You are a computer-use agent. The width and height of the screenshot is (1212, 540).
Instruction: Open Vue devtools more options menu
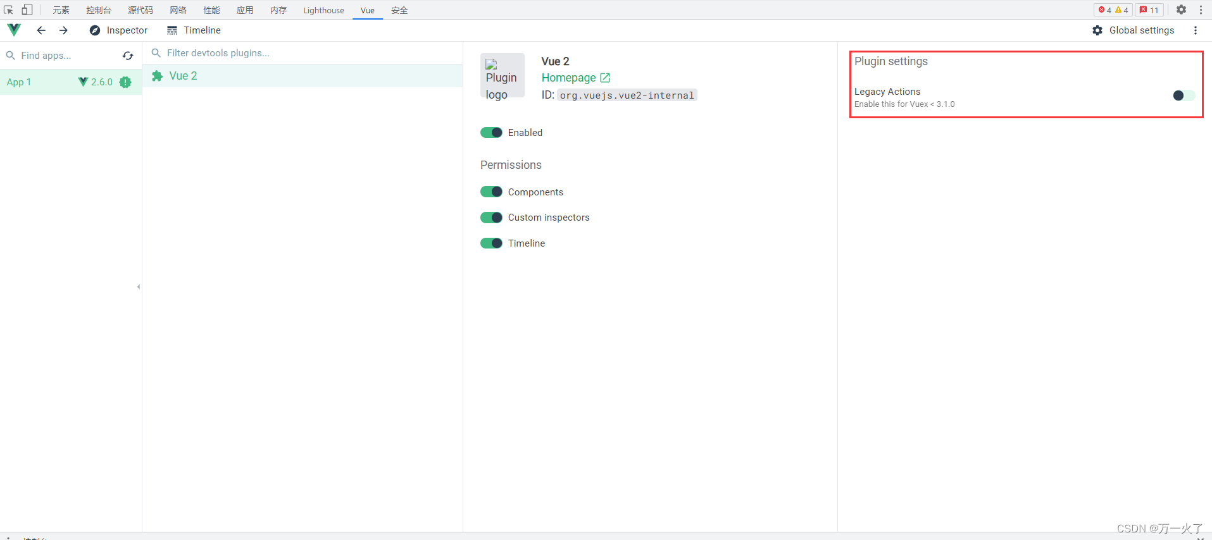[x=1195, y=30]
